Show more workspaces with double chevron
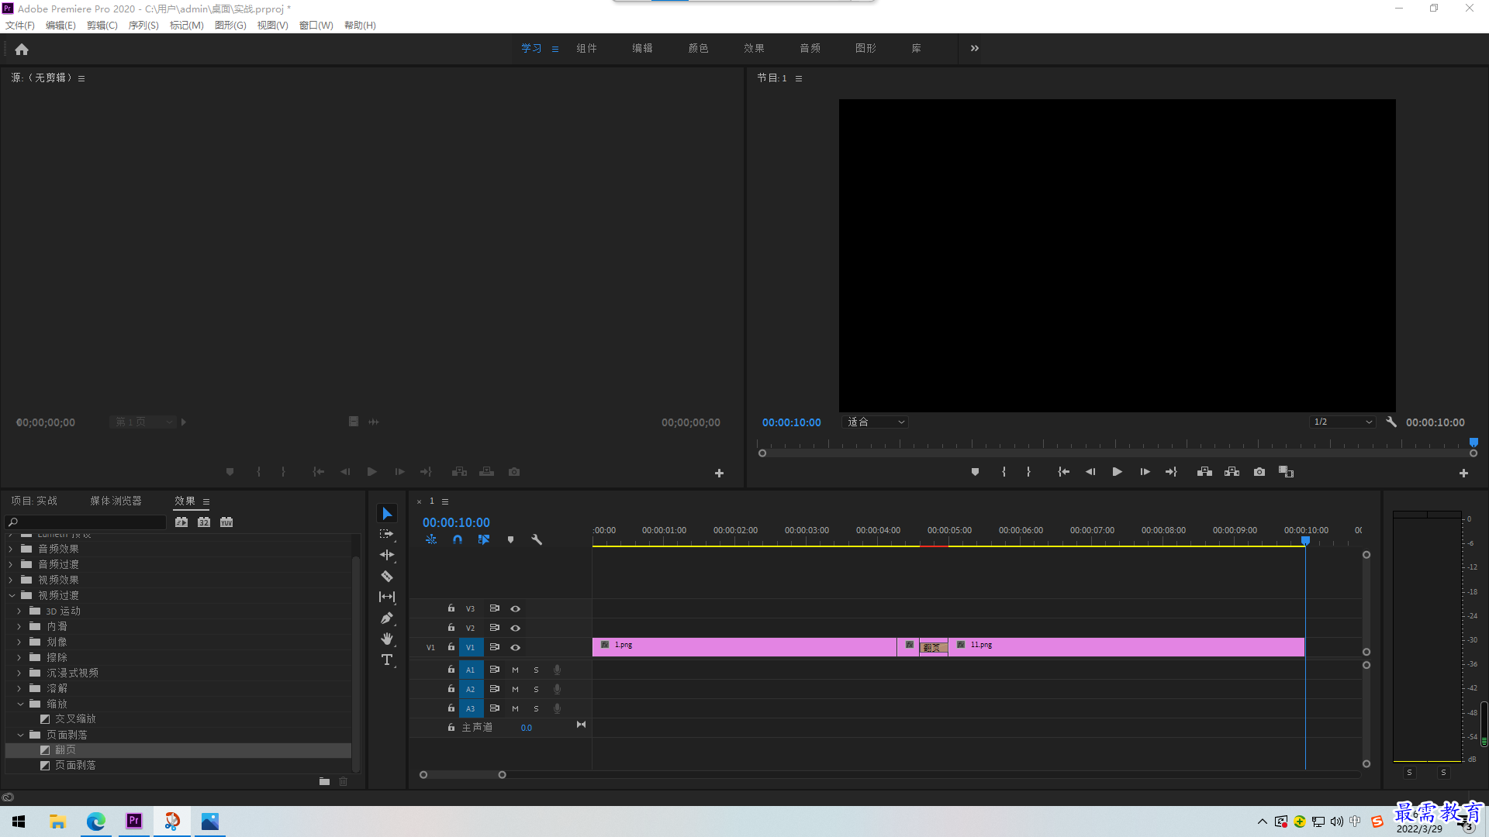This screenshot has height=837, width=1489. [974, 48]
